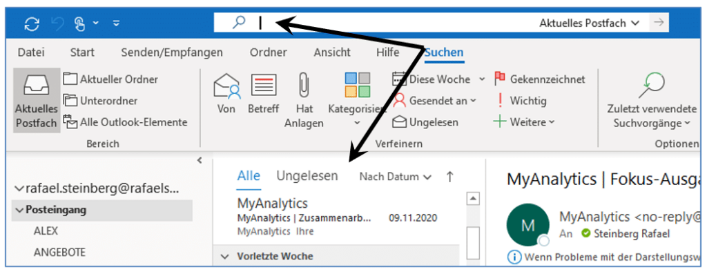Show only Ungelesen messages in list
Image resolution: width=707 pixels, height=274 pixels.
pyautogui.click(x=307, y=176)
